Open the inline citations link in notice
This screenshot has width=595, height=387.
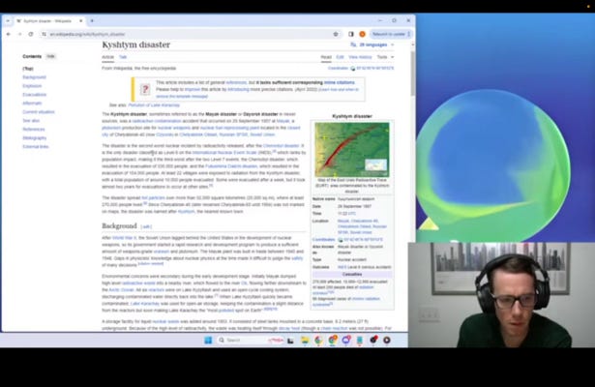pyautogui.click(x=339, y=82)
